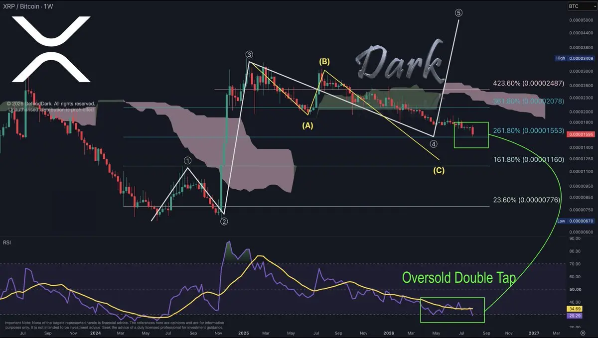
Task: Select the Low price tag 0.00000670
Action: [575, 221]
